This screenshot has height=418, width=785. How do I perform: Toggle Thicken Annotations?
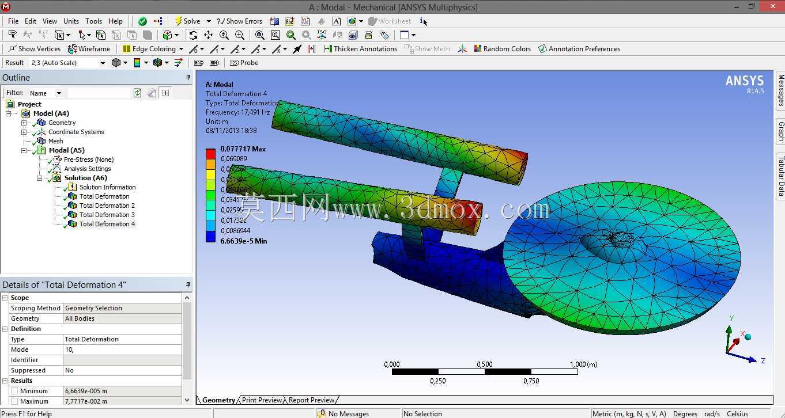click(x=360, y=49)
